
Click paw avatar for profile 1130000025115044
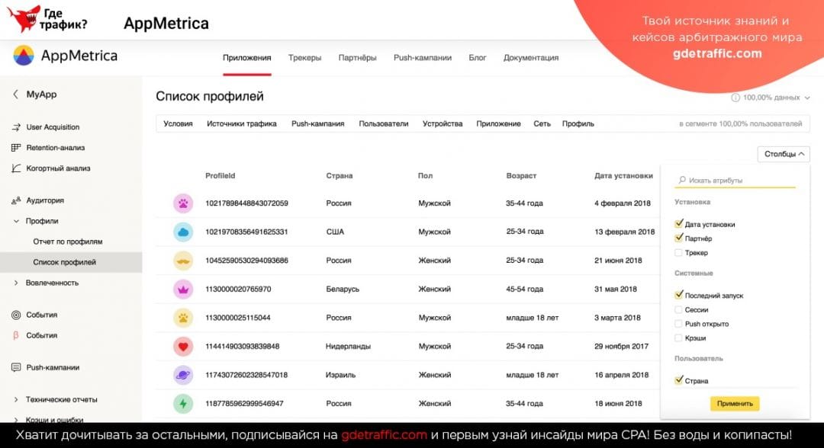coord(183,318)
